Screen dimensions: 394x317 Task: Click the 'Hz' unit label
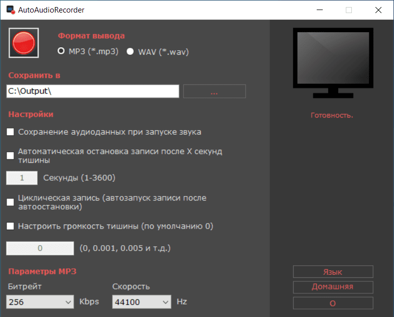click(x=182, y=301)
